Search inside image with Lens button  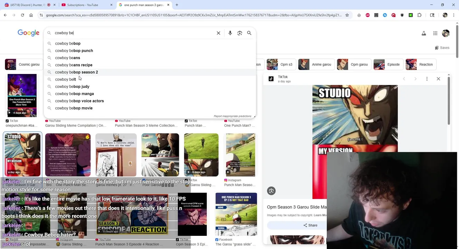click(271, 191)
